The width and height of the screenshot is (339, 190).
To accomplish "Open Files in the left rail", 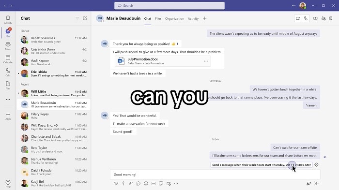I will pyautogui.click(x=8, y=86).
